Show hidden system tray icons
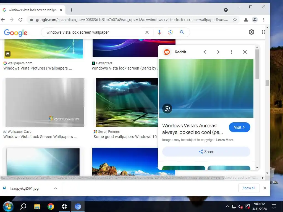 227,206
